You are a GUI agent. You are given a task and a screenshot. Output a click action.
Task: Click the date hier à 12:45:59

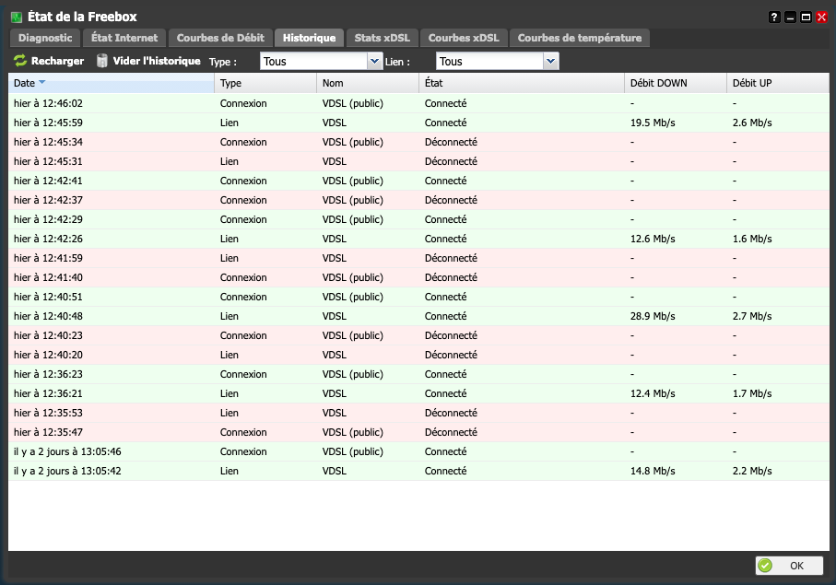(48, 123)
